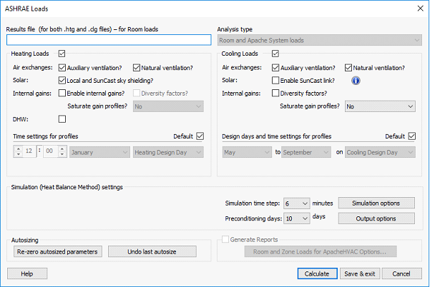Close the ASHRAE Loads dialog
The width and height of the screenshot is (430, 287).
418,8
